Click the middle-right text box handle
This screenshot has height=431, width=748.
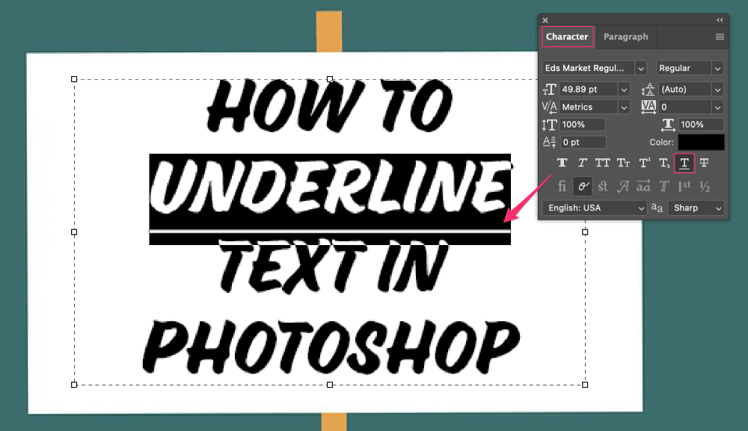click(585, 232)
